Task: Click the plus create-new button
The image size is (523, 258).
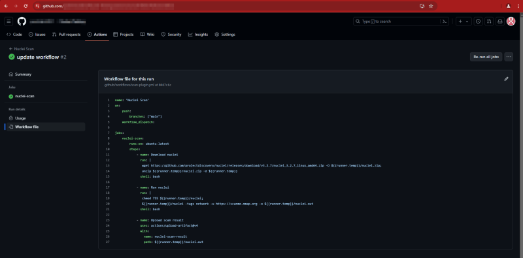Action: coord(460,22)
